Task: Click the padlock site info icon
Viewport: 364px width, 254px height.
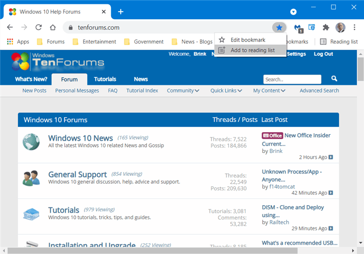Action: 71,28
